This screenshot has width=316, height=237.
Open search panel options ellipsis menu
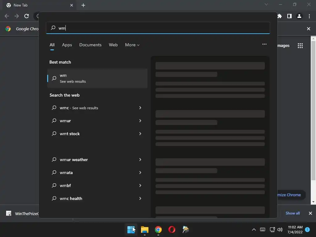pyautogui.click(x=264, y=44)
